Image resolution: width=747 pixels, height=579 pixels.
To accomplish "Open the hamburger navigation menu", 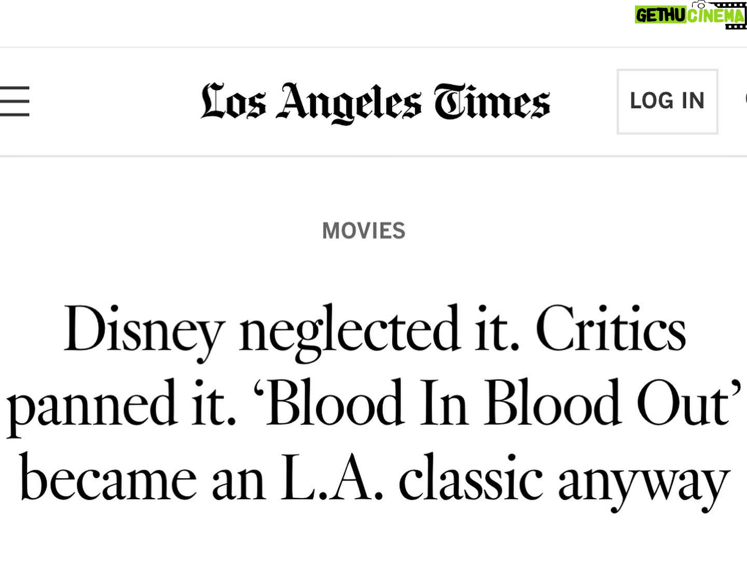I will [15, 101].
